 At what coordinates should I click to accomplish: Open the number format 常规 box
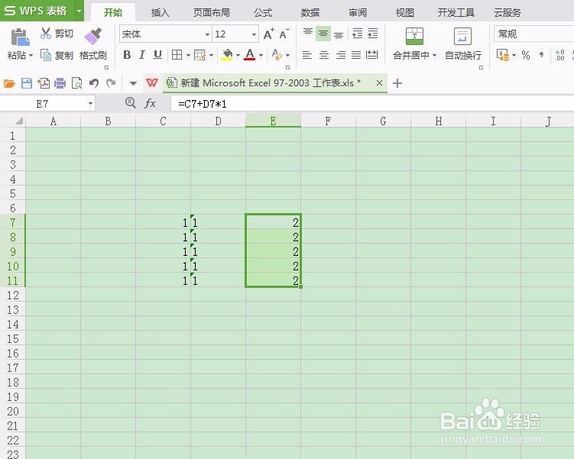[533, 34]
